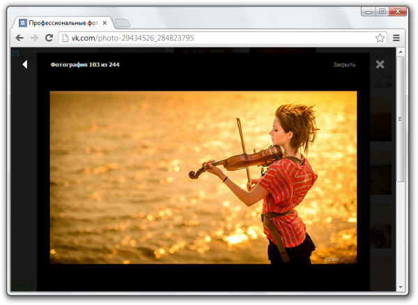Select the 'Профессиональные фот' tab

click(63, 22)
